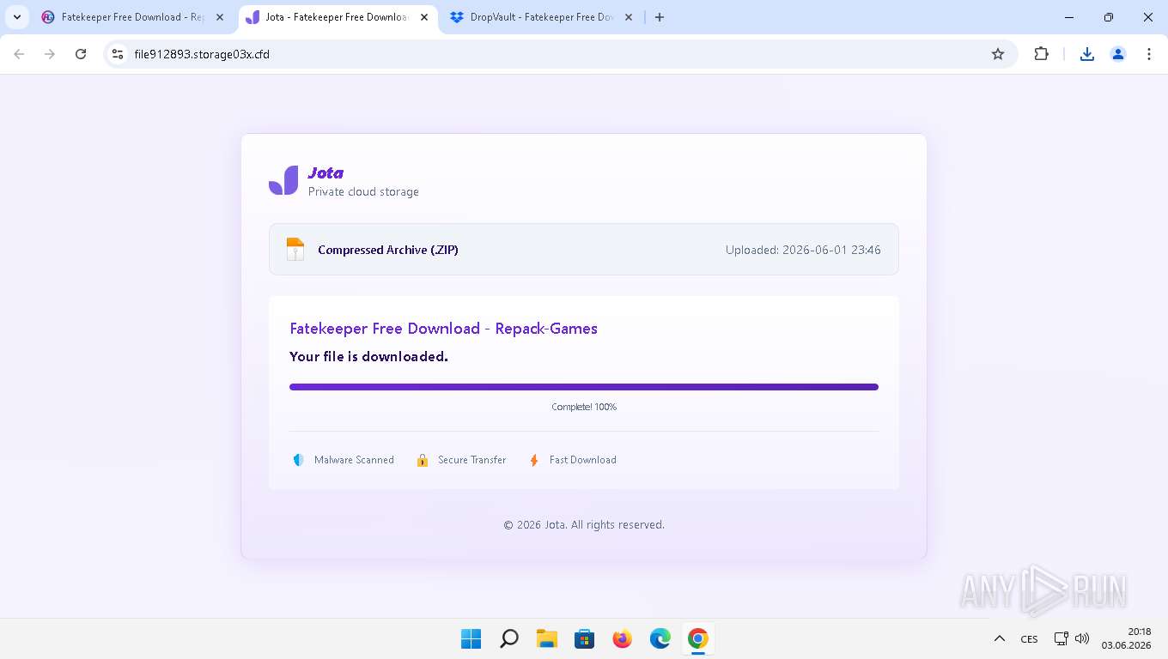Click the Fast Download lightning icon
Image resolution: width=1168 pixels, height=659 pixels.
click(534, 460)
